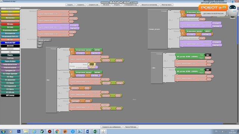The width and height of the screenshot is (239, 134).
Task: Open the Порты Arduino category
Action: (10, 61)
